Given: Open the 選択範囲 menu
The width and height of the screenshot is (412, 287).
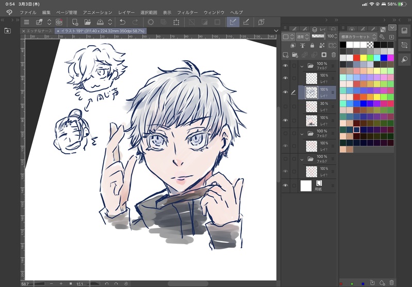Looking at the screenshot, I should click(149, 12).
